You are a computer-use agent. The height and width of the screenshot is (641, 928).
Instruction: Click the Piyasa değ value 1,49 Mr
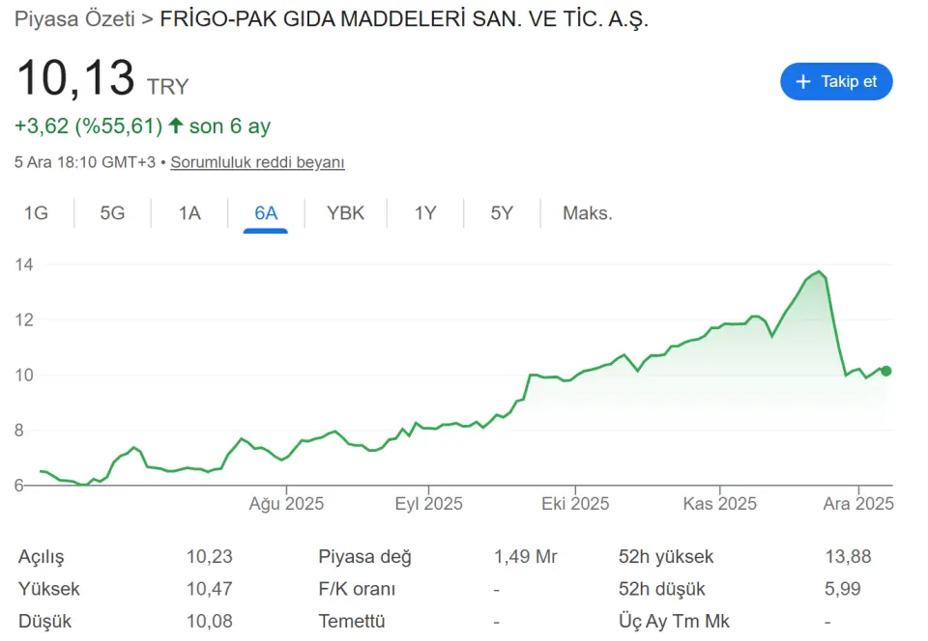(x=525, y=556)
